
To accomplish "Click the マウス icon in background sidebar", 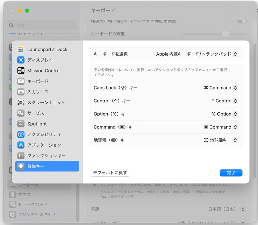I will click(x=13, y=195).
